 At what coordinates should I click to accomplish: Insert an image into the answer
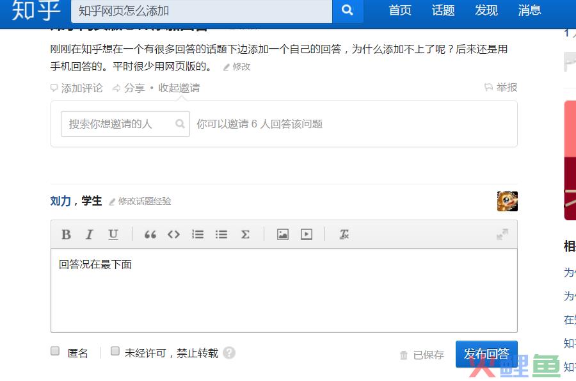point(283,234)
